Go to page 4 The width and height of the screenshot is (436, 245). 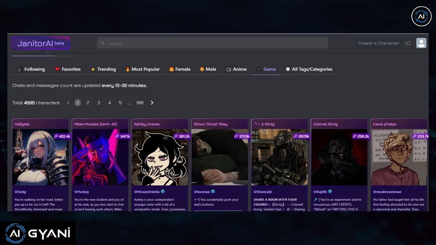(x=109, y=103)
